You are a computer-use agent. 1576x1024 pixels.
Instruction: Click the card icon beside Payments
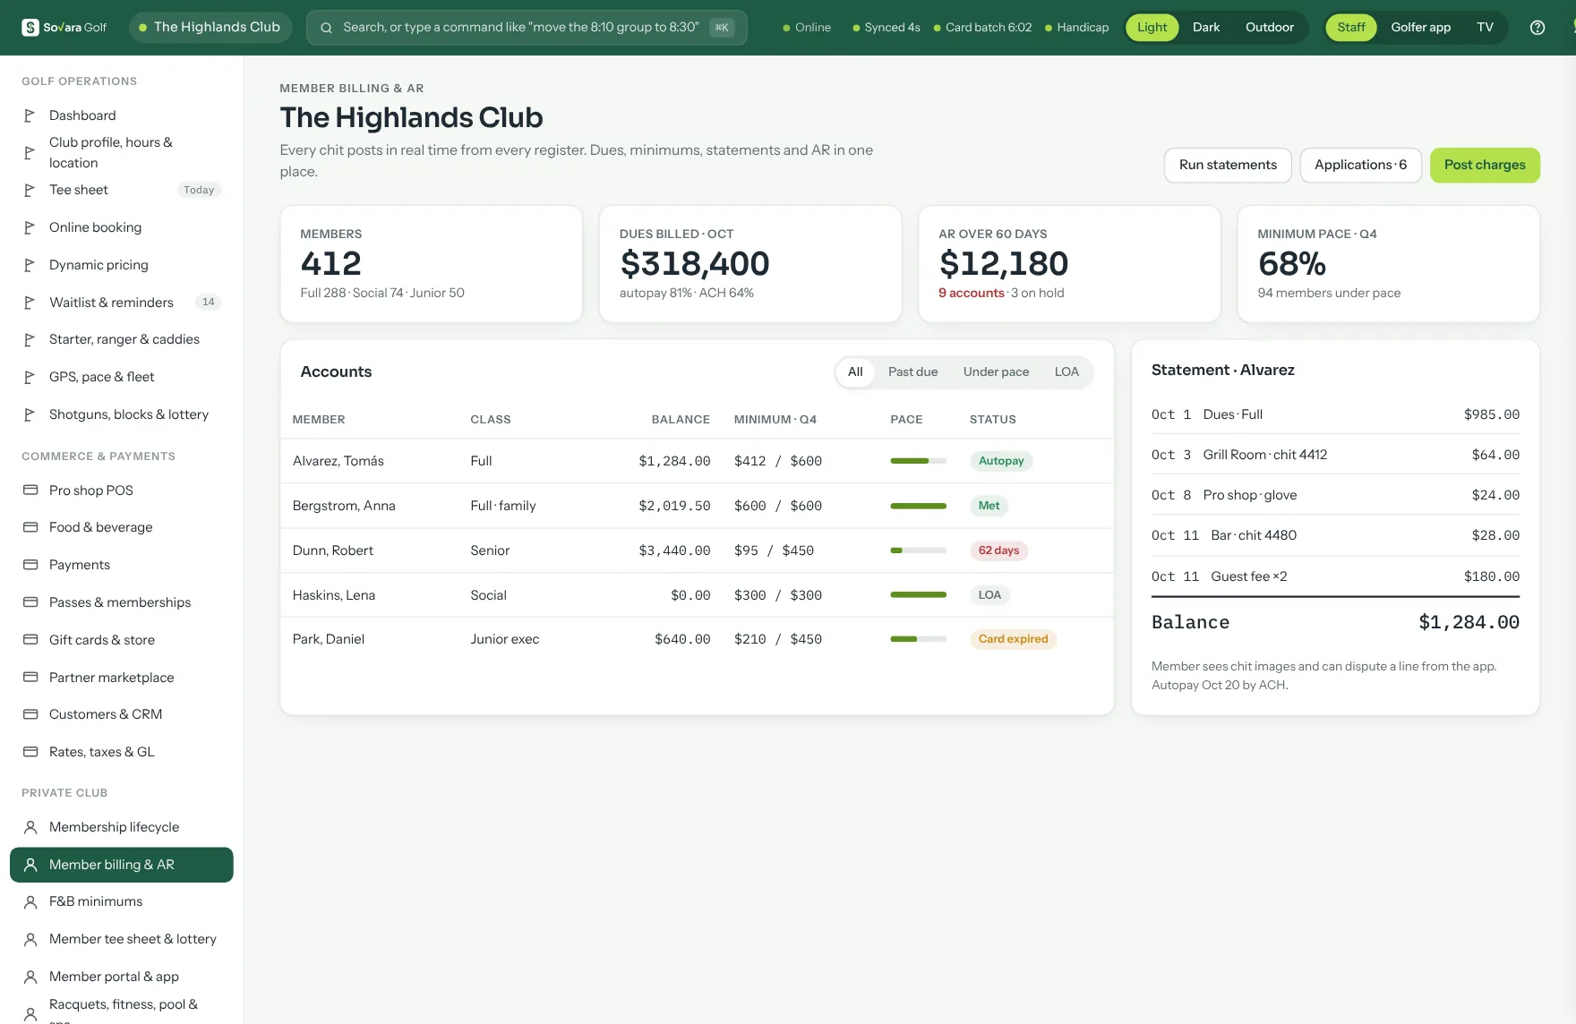pos(30,565)
